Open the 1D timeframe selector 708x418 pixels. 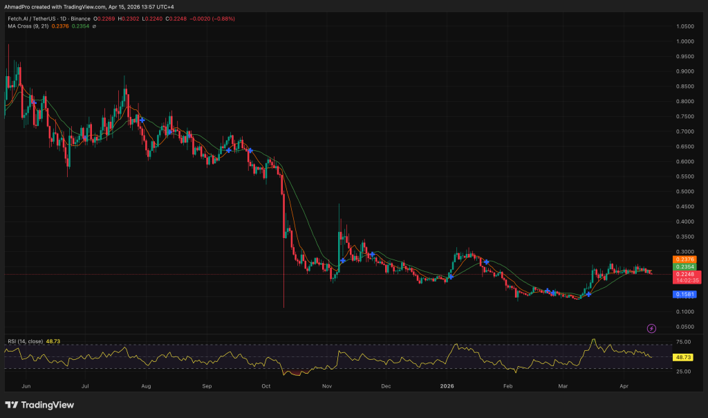pyautogui.click(x=64, y=19)
